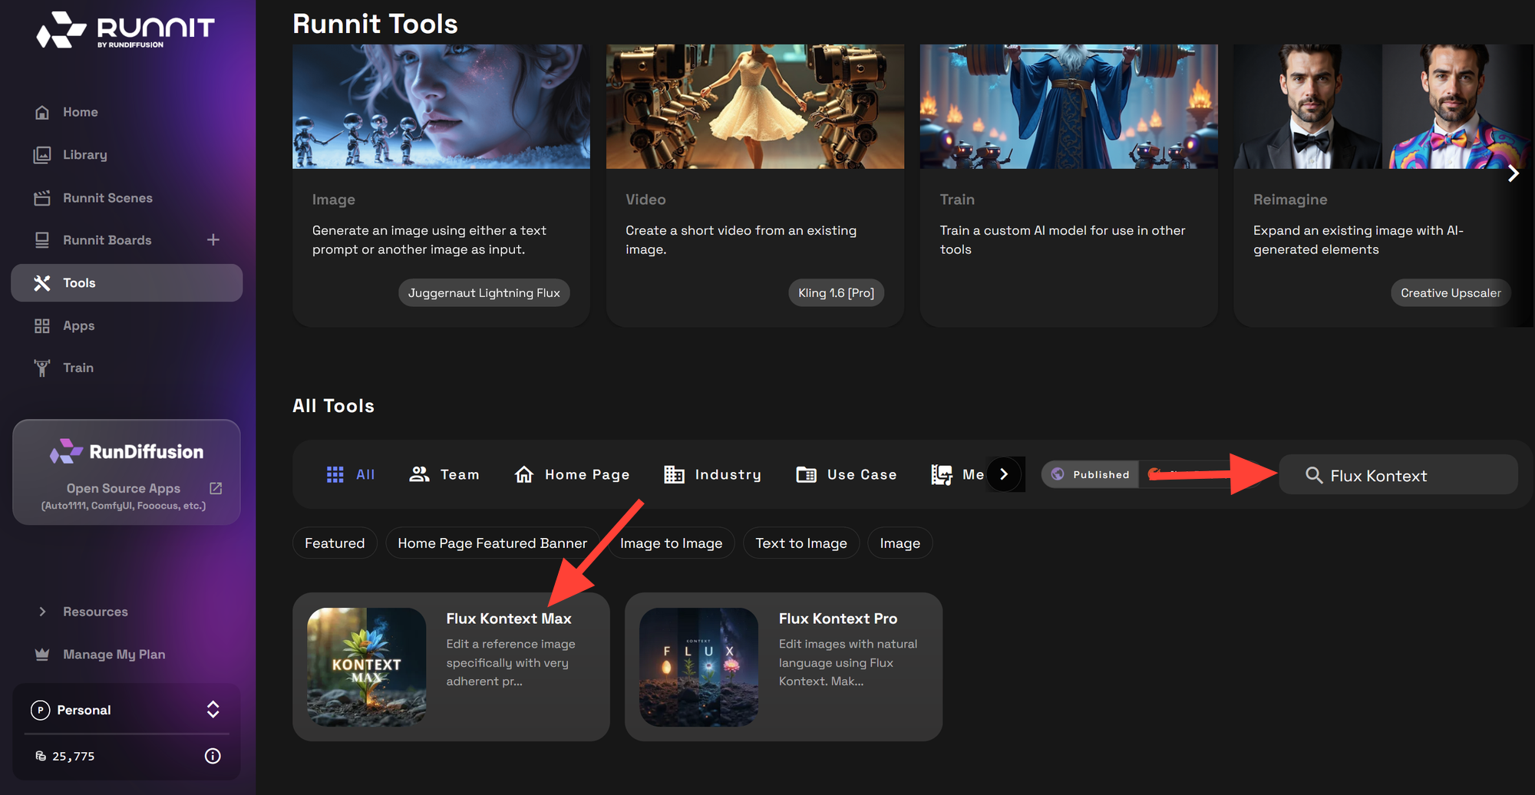Add a new Runnit Board with plus icon
This screenshot has width=1535, height=795.
click(213, 240)
